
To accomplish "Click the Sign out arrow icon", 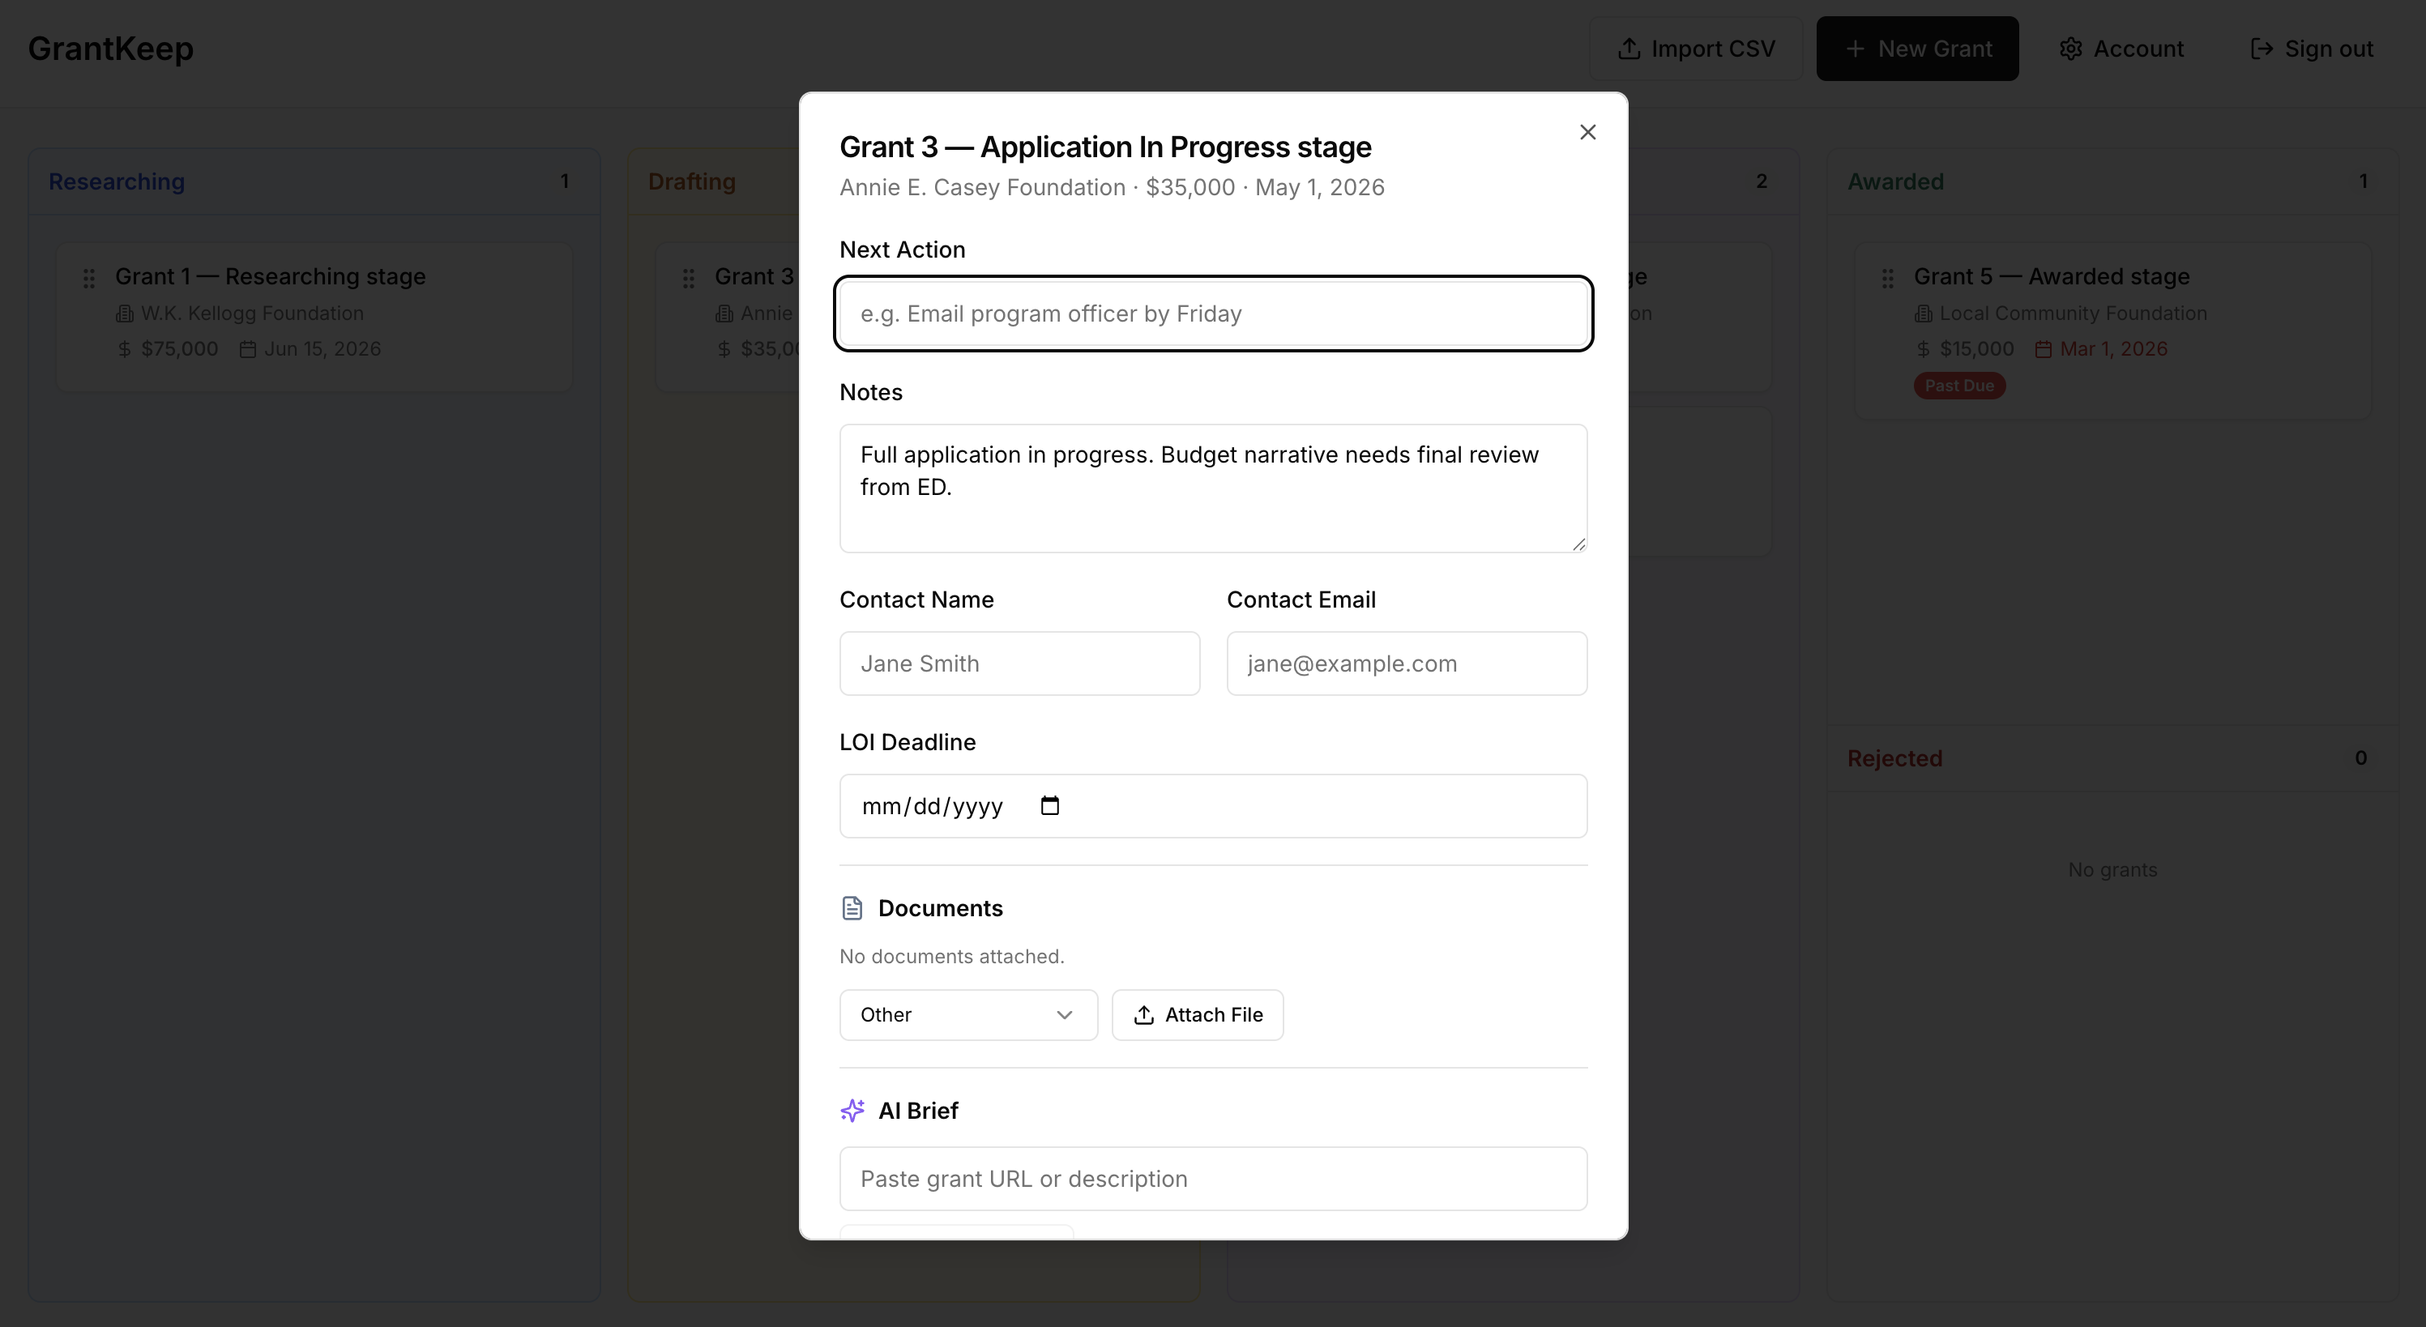I will pyautogui.click(x=2260, y=49).
